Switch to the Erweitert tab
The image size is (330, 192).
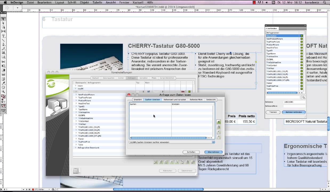pyautogui.click(x=138, y=99)
